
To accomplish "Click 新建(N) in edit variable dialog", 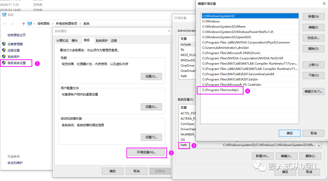I will (x=313, y=16).
